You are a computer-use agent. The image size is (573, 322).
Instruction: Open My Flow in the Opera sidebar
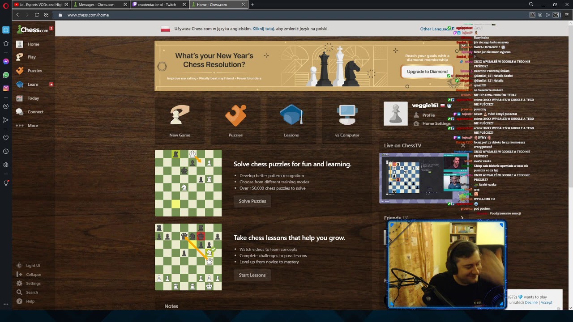(6, 120)
